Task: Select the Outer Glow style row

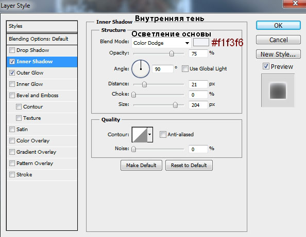Action: (x=42, y=73)
